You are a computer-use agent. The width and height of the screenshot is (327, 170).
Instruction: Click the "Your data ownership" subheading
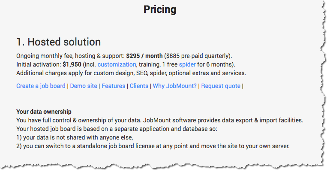(44, 112)
